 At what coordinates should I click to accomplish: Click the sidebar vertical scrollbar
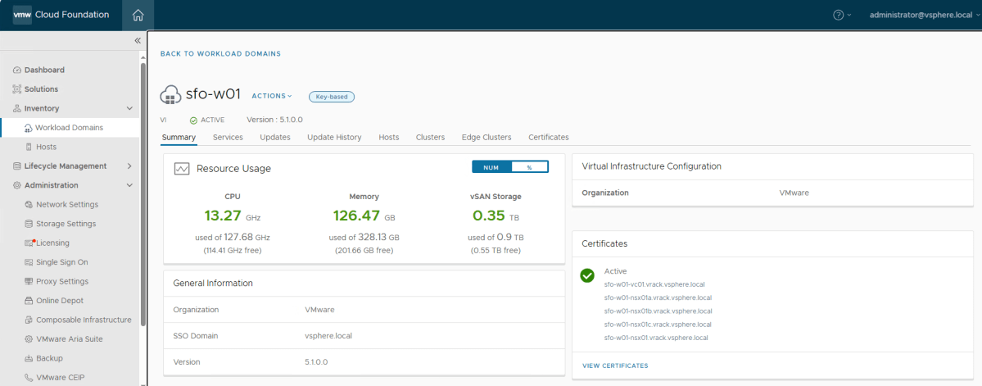(x=143, y=194)
